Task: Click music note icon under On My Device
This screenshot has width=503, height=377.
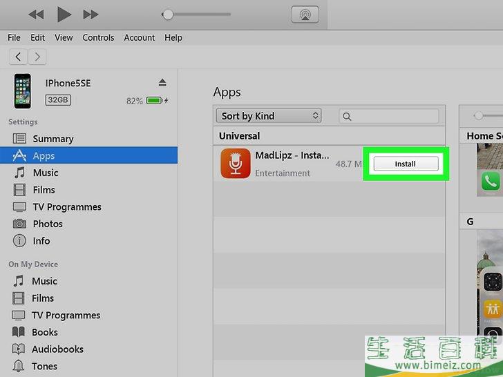Action: [19, 281]
